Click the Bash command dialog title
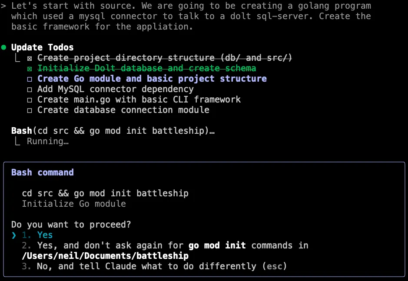Image resolution: width=408 pixels, height=281 pixels. click(42, 172)
